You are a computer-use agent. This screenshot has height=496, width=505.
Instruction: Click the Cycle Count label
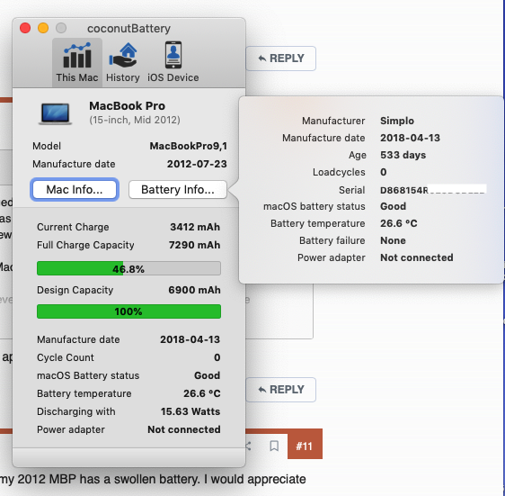tap(66, 357)
